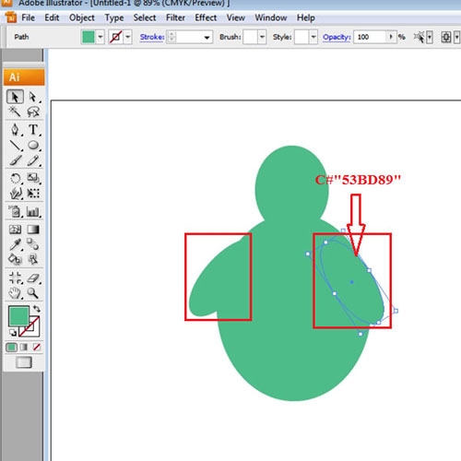Select the Live Paint Selection tool
This screenshot has width=461, height=461.
[33, 259]
